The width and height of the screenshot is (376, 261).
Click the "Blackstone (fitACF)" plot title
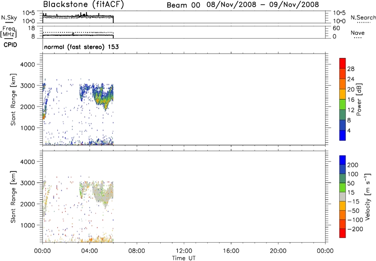point(83,4)
